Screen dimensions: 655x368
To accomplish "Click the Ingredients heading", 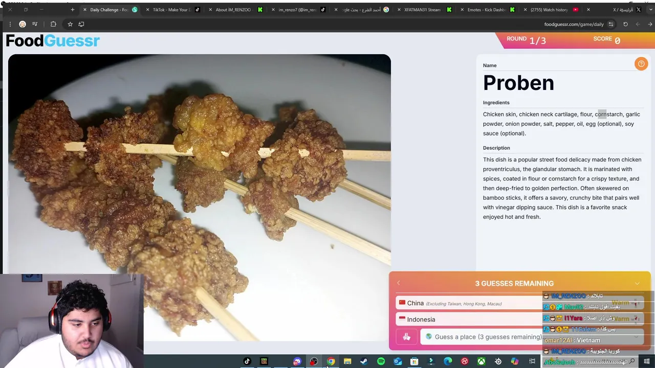I will (x=496, y=103).
